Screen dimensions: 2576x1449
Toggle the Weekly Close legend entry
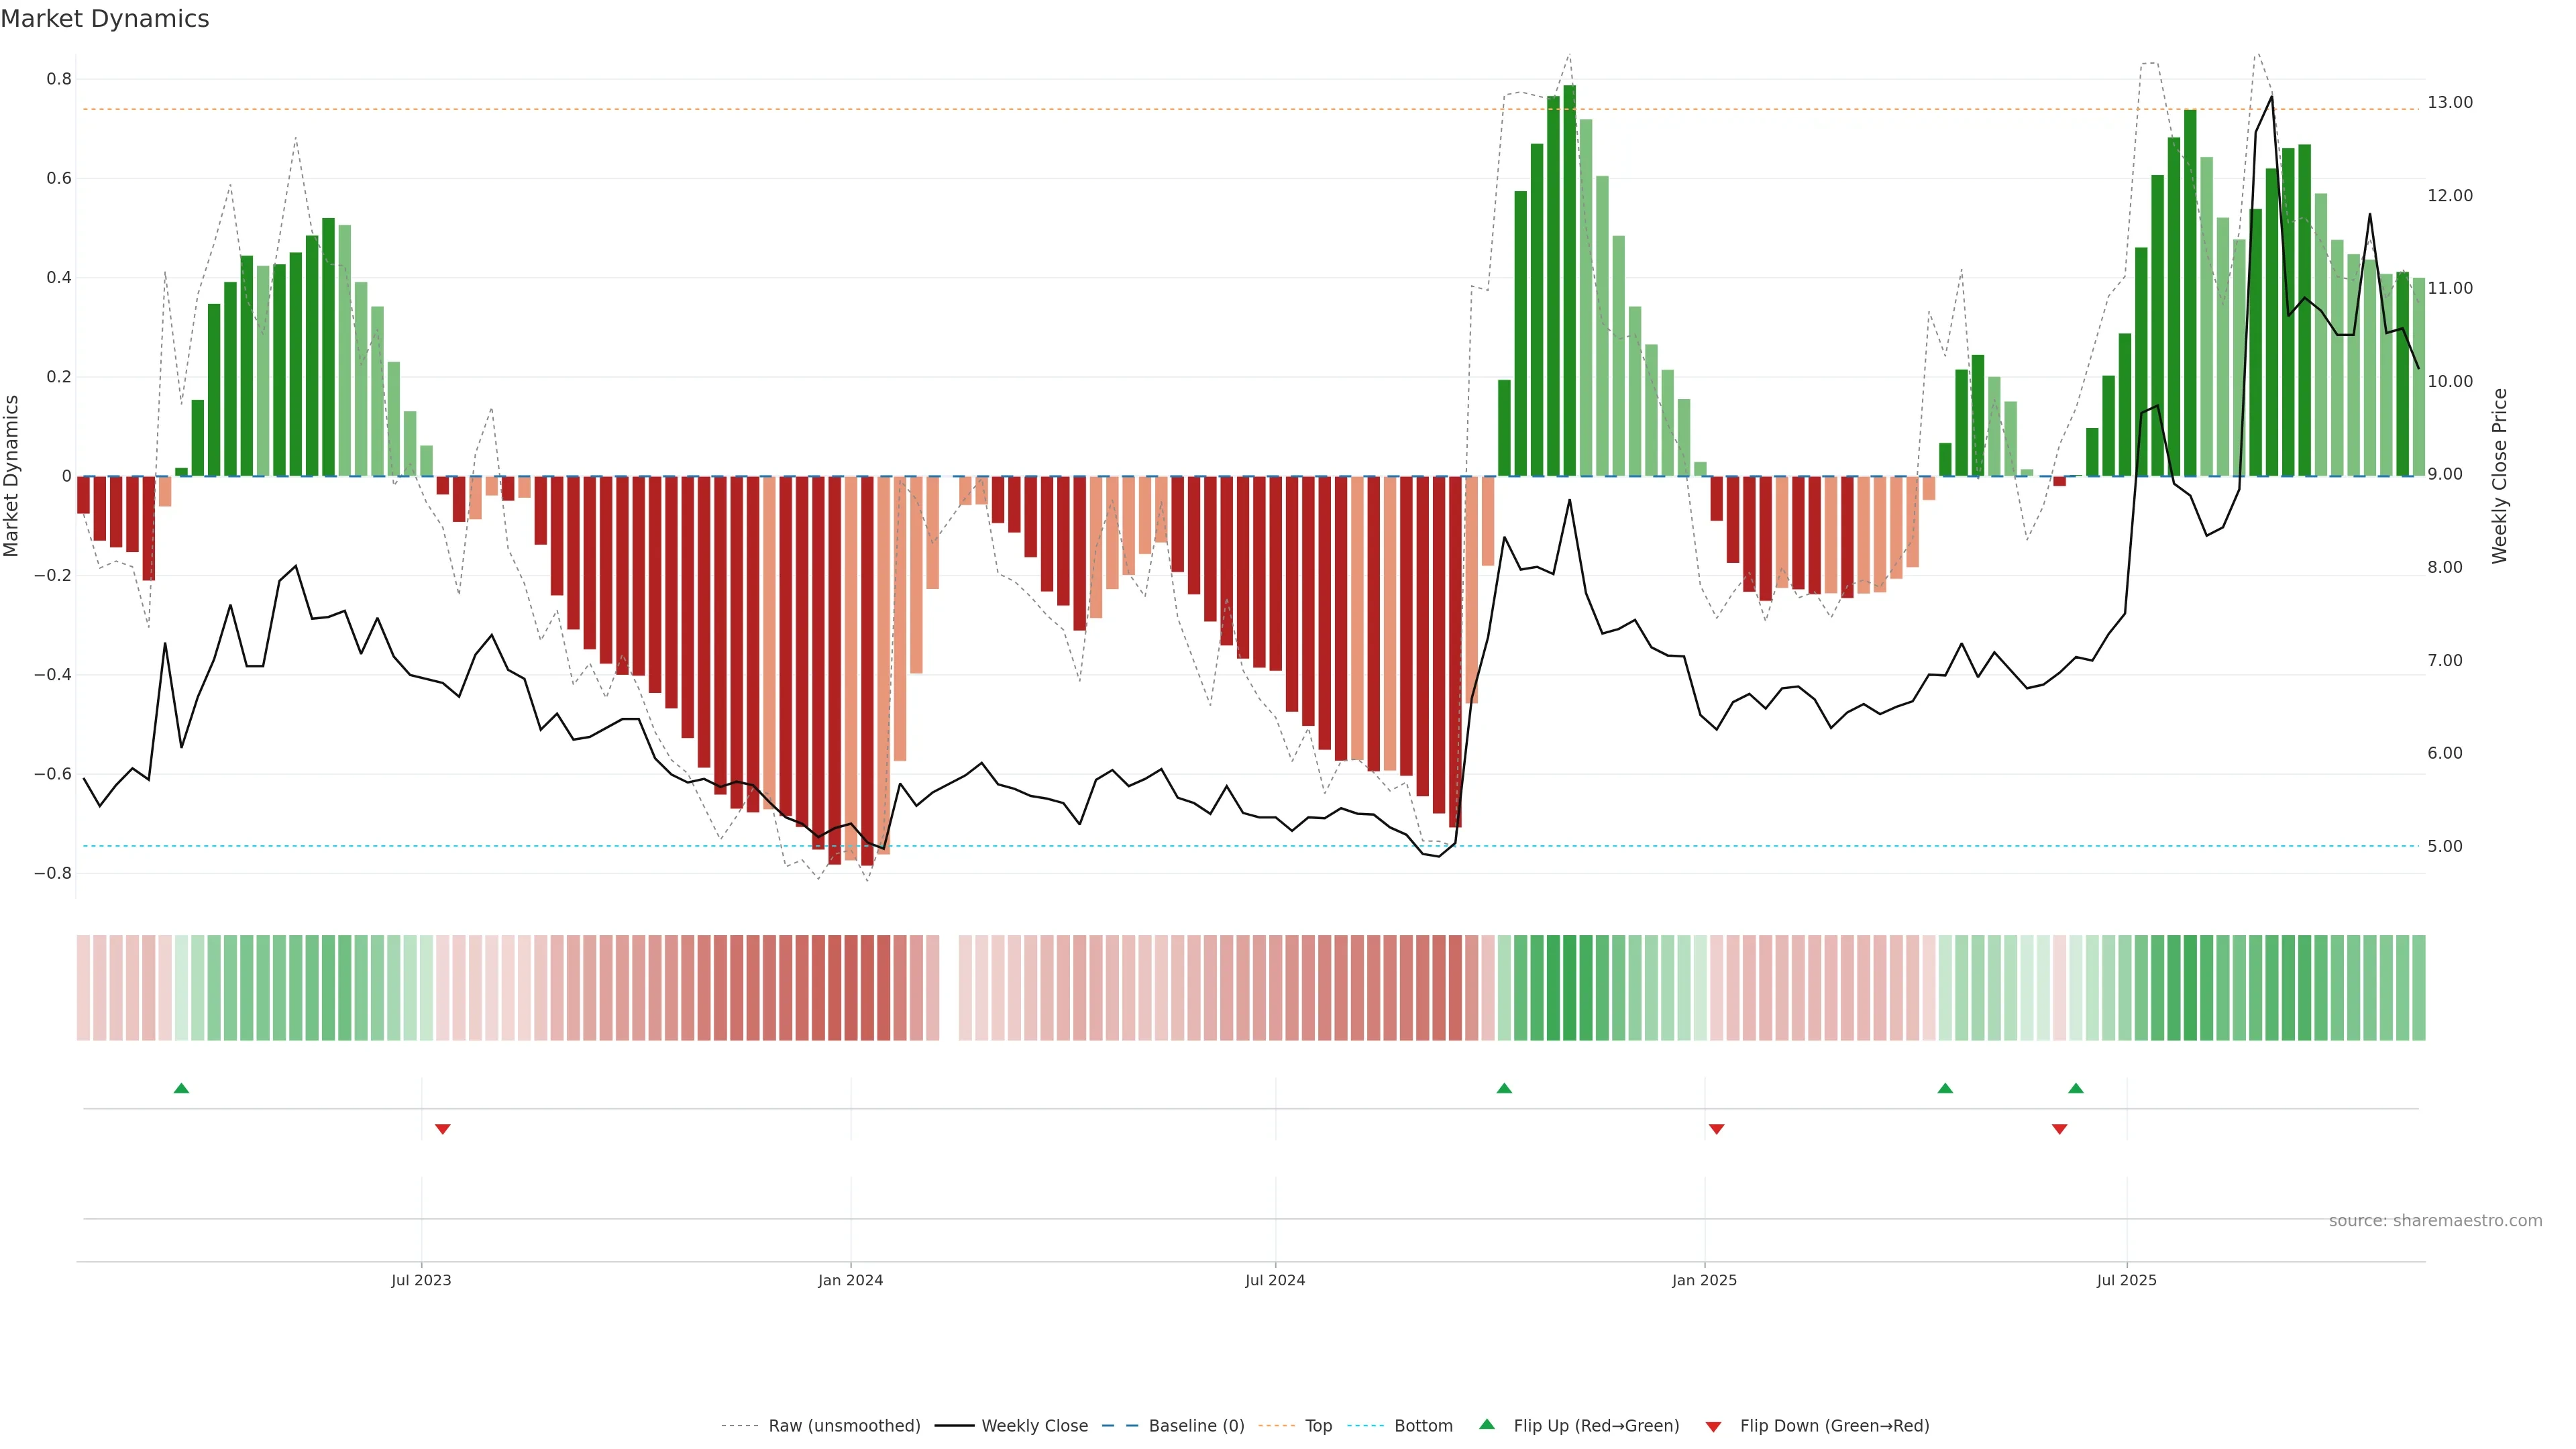(1034, 1426)
